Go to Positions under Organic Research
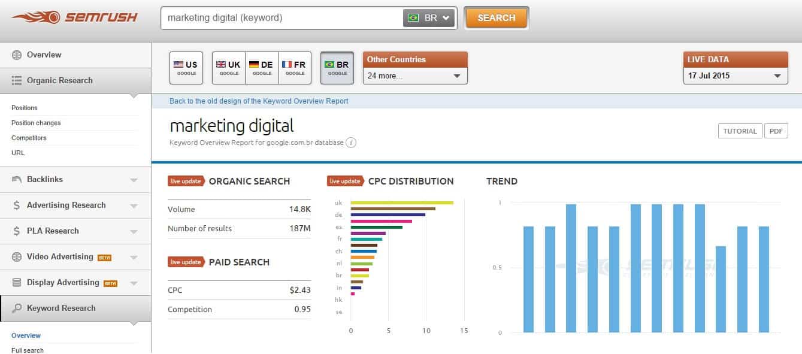The image size is (802, 354). pyautogui.click(x=25, y=108)
